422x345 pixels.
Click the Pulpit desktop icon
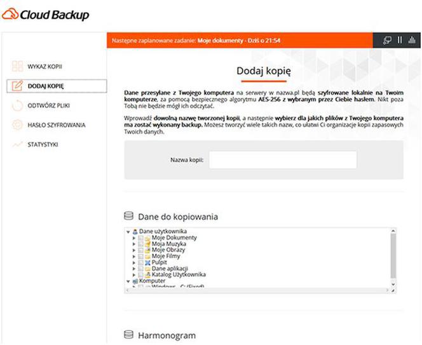tap(147, 262)
